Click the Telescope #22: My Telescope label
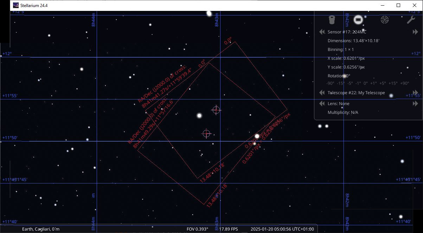 (x=356, y=93)
